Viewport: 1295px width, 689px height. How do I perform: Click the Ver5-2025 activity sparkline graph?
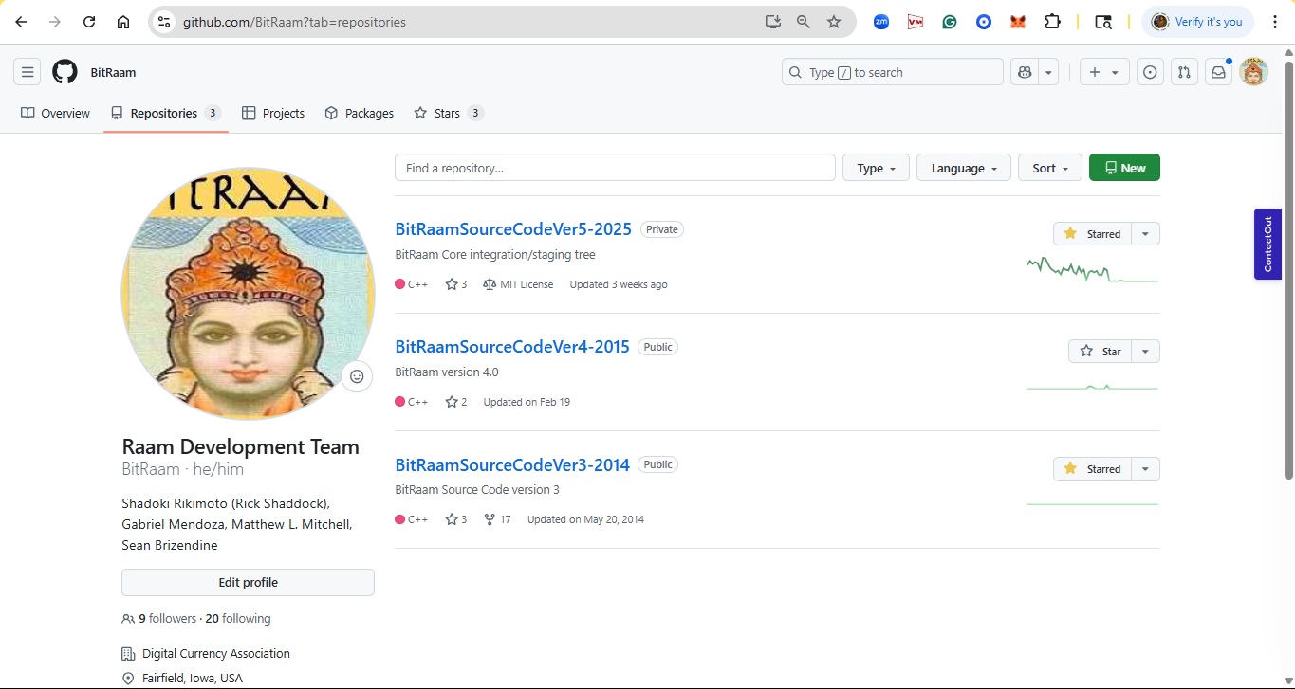pos(1093,270)
